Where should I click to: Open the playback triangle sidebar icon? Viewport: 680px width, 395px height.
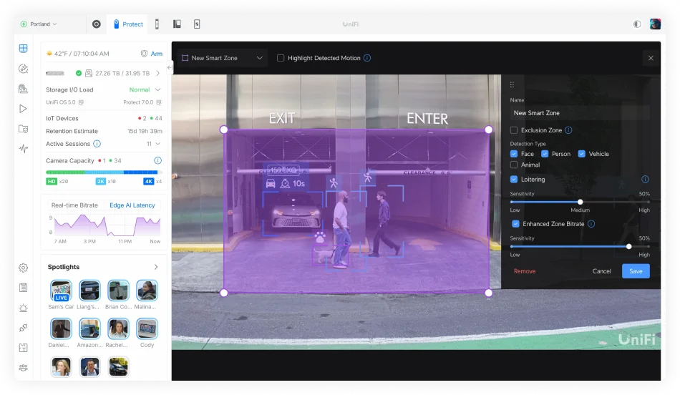click(x=24, y=109)
